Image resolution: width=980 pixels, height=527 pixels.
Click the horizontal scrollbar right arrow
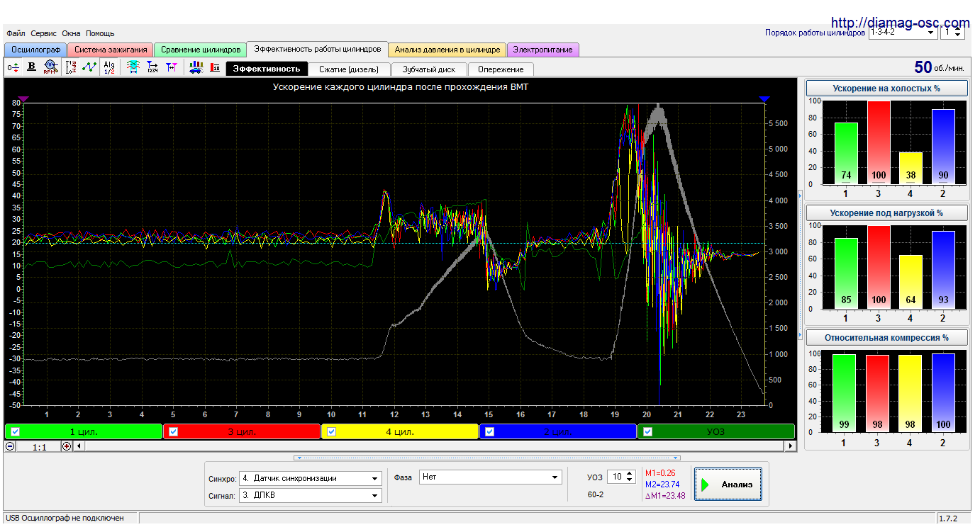click(791, 446)
